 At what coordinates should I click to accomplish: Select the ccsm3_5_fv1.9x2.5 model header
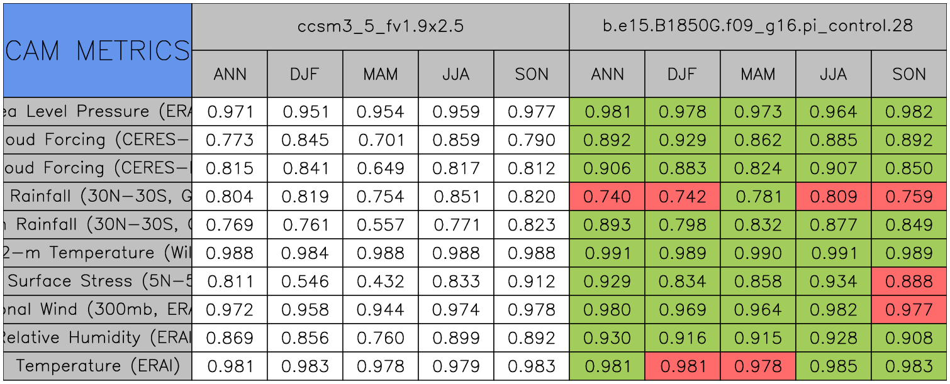(x=380, y=26)
